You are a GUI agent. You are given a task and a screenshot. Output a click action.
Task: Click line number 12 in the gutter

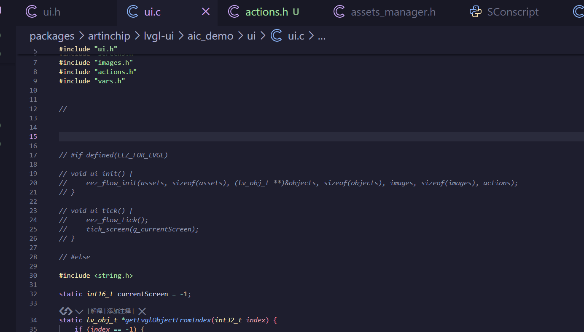(33, 109)
